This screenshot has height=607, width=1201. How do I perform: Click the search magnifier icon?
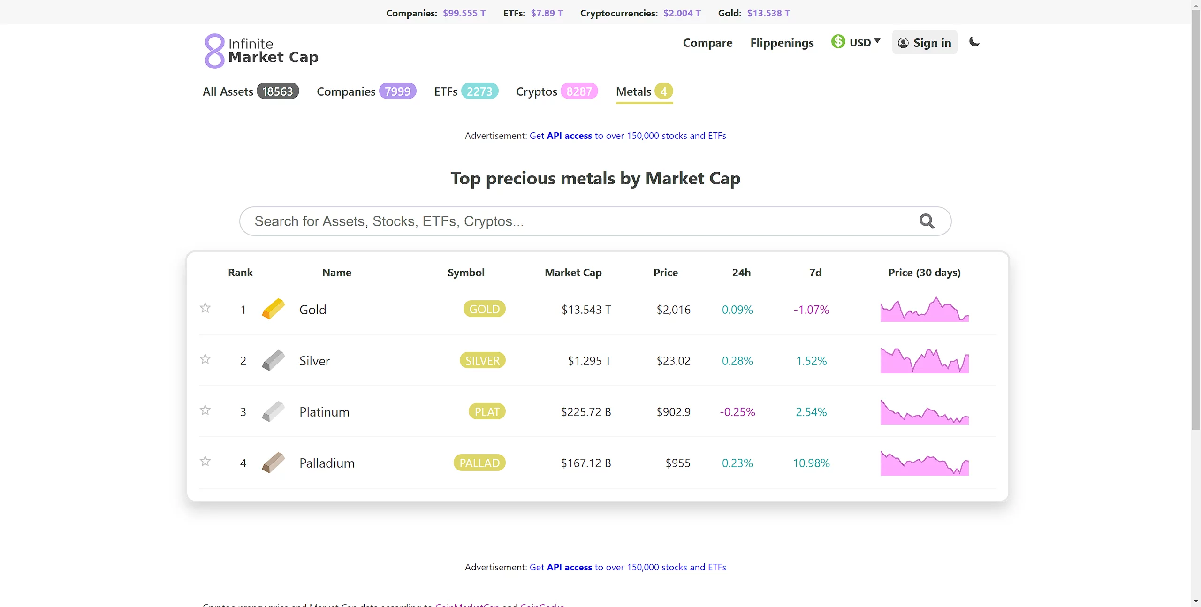pos(927,221)
